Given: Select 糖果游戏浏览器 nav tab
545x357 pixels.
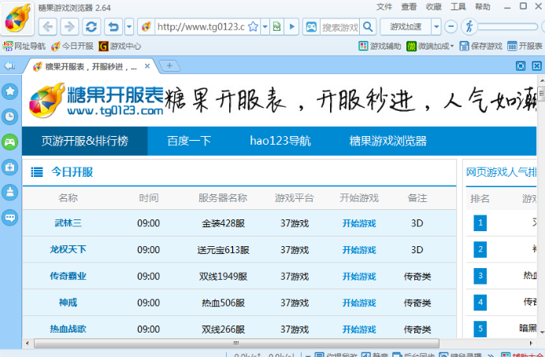Looking at the screenshot, I should (x=388, y=141).
